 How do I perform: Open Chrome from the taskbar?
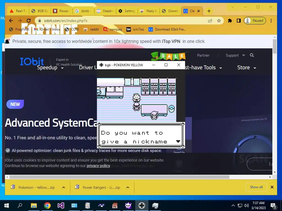click(x=47, y=206)
